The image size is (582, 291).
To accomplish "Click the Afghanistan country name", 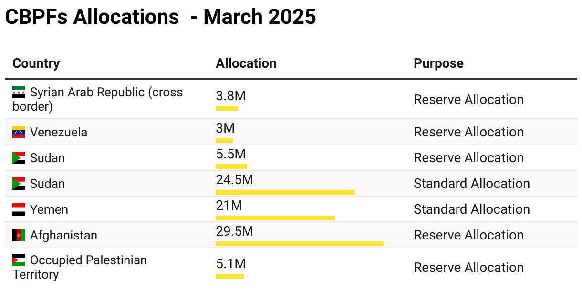I will click(63, 235).
